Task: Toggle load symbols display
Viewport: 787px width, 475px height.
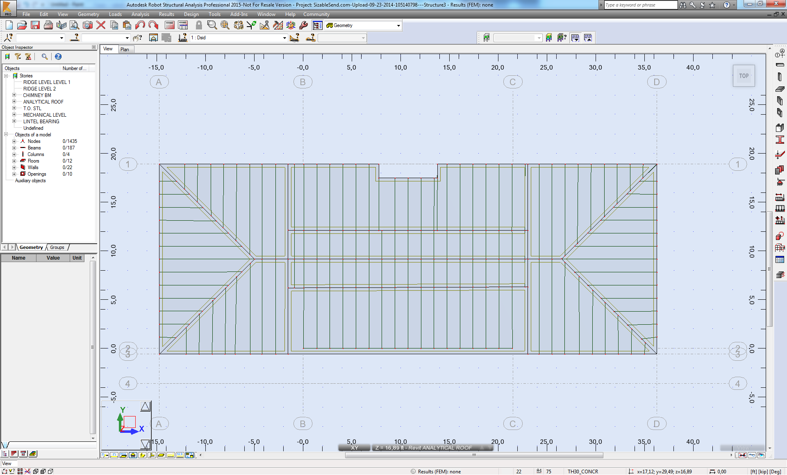Action: click(171, 455)
